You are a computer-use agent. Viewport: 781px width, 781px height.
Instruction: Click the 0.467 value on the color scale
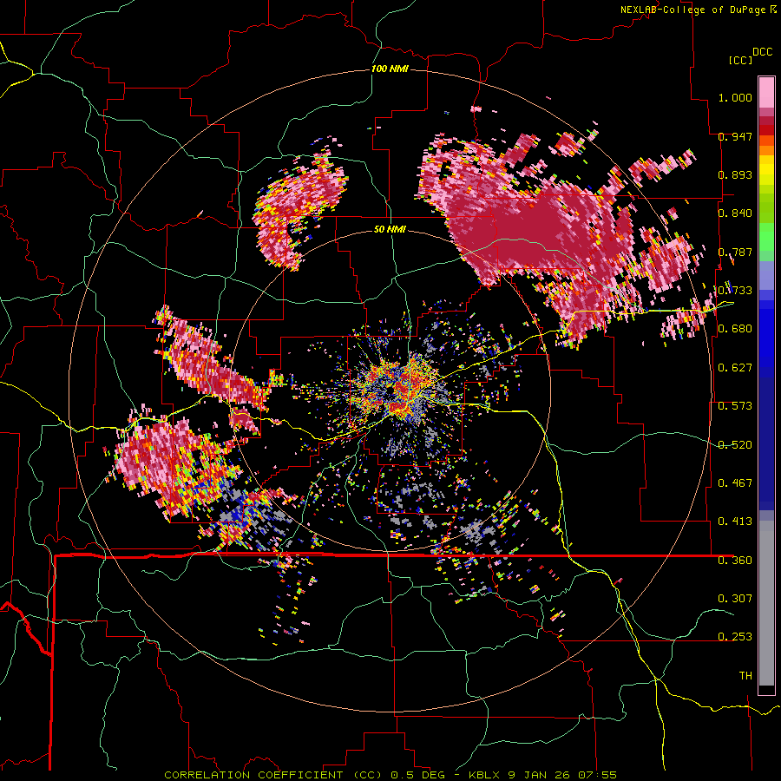(735, 483)
